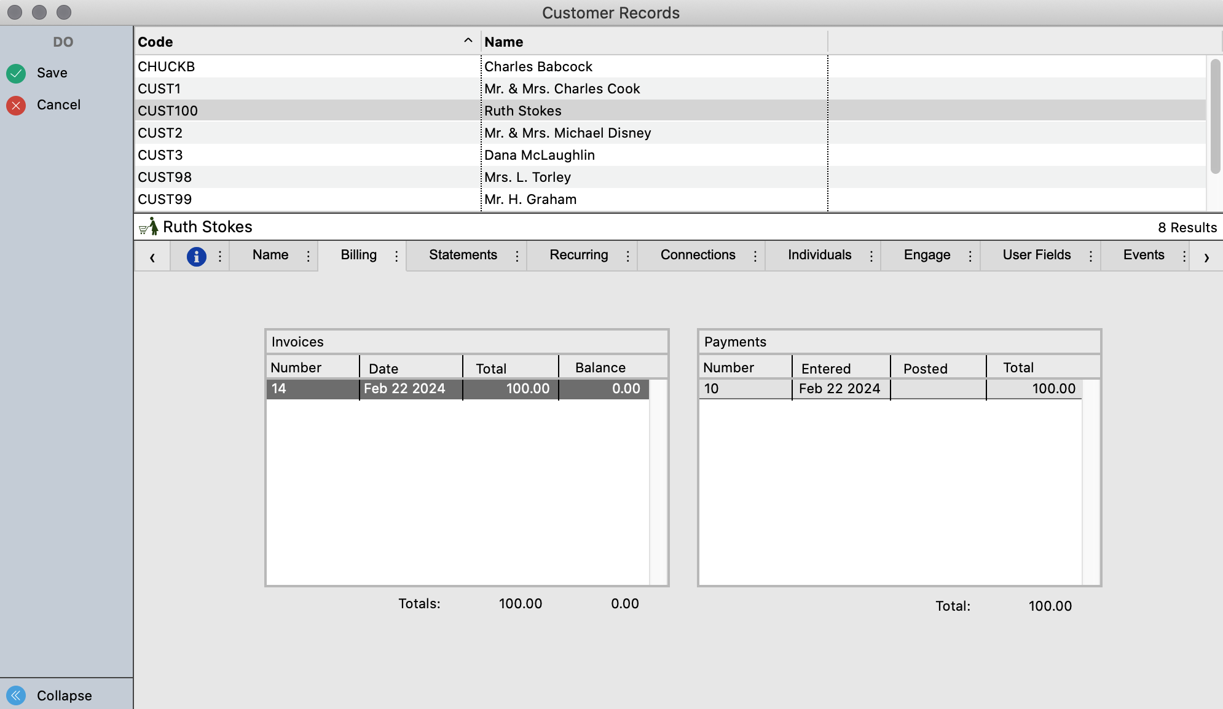
Task: Click the red Cancel X icon
Action: [16, 105]
